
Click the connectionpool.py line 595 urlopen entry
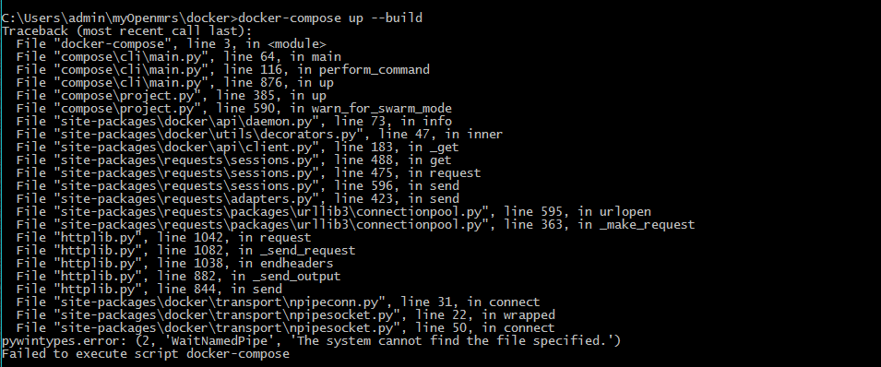pos(334,212)
